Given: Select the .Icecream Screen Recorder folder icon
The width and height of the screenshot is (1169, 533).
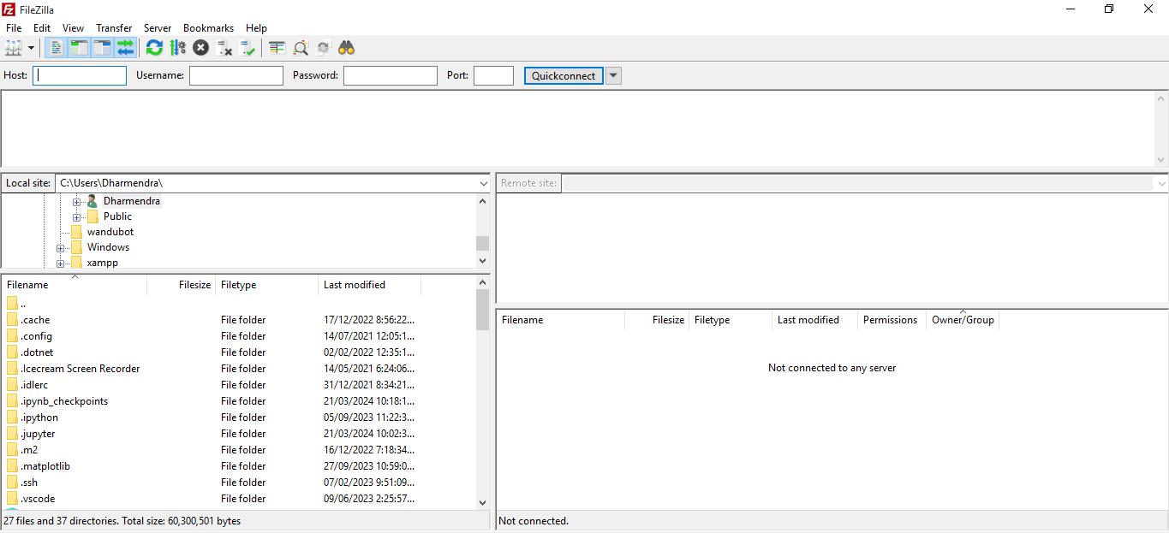Looking at the screenshot, I should [12, 369].
